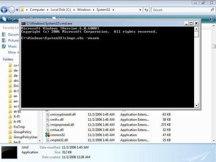
Task: Select the en folder in tree
Action: click(16, 96)
